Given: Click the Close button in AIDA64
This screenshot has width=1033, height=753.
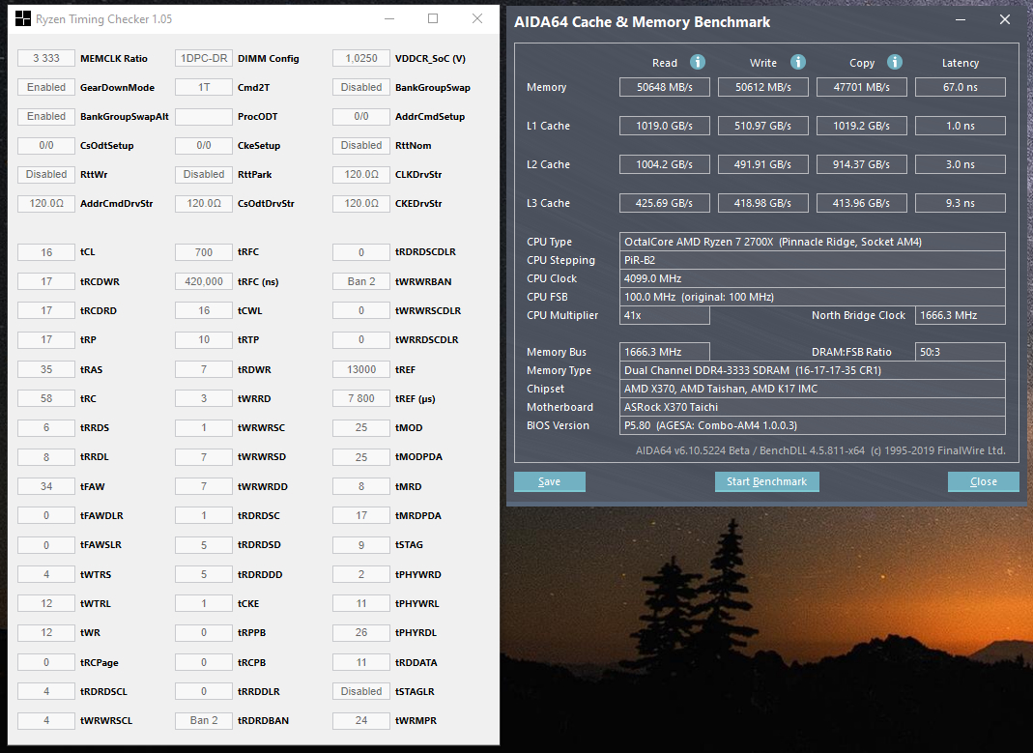Looking at the screenshot, I should point(984,481).
